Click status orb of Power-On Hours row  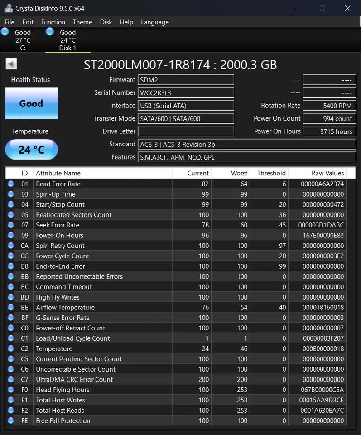[x=11, y=235]
